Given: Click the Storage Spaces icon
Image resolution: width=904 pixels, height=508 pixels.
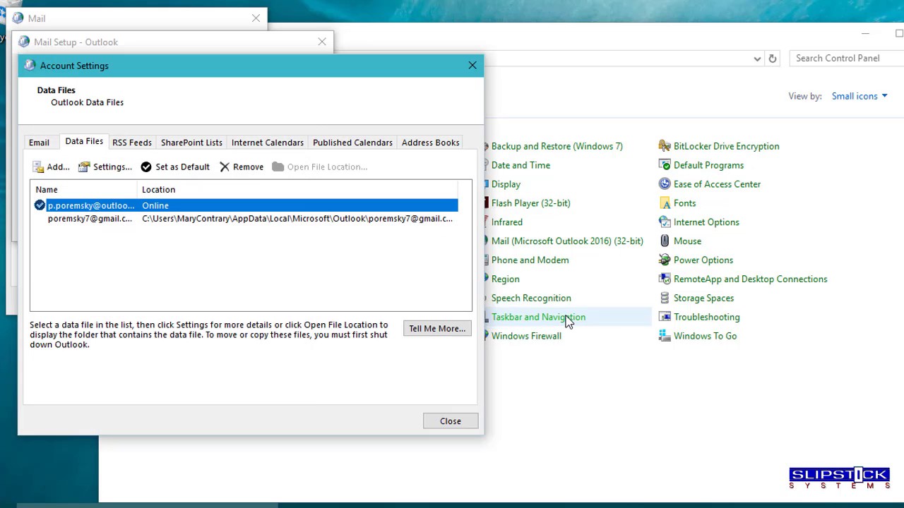Looking at the screenshot, I should (665, 298).
